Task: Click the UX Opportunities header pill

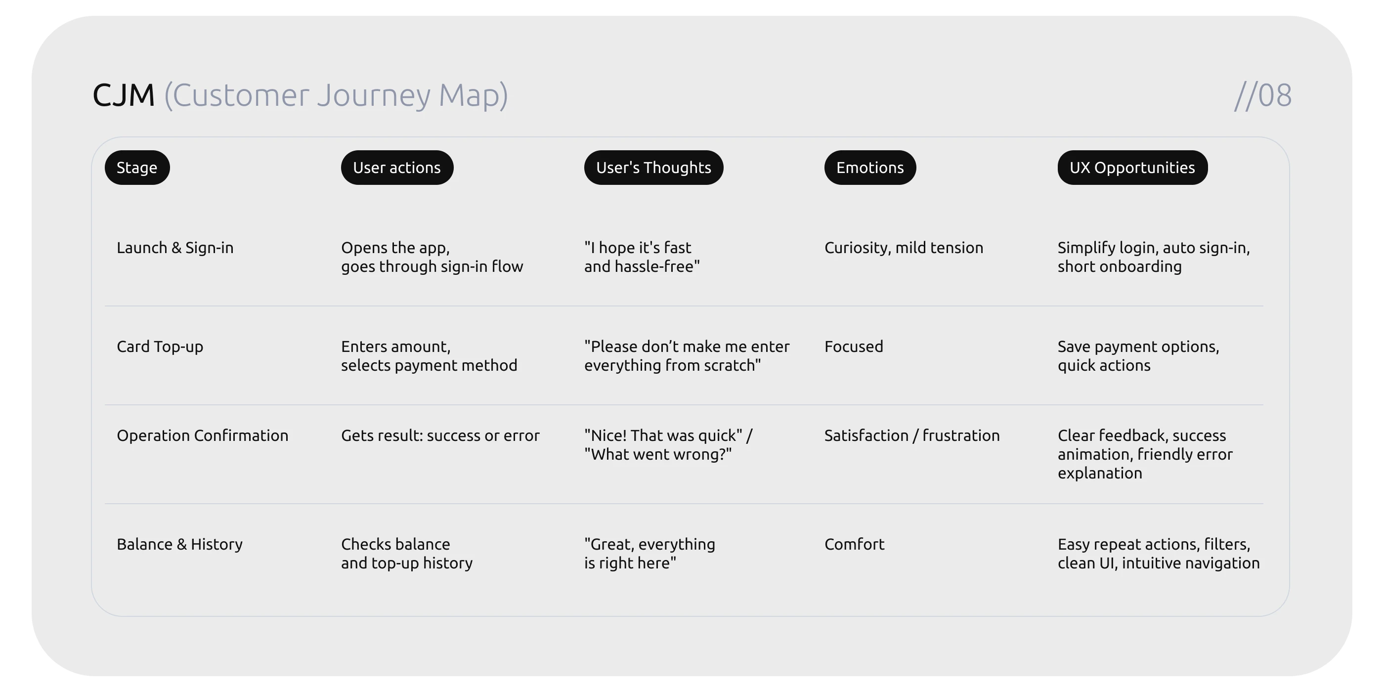Action: [x=1132, y=168]
